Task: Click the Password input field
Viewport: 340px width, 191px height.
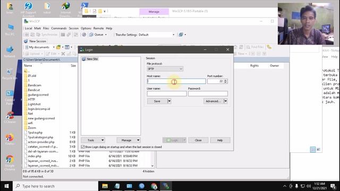Action: pos(208,93)
